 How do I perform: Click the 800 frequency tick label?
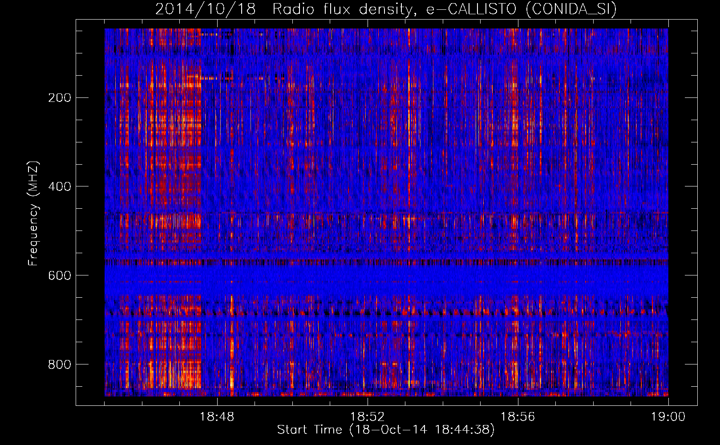[60, 364]
